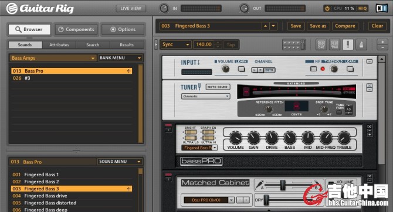Image resolution: width=393 pixels, height=212 pixels.
Task: Close the Matched Cabinet module
Action: pyautogui.click(x=370, y=176)
